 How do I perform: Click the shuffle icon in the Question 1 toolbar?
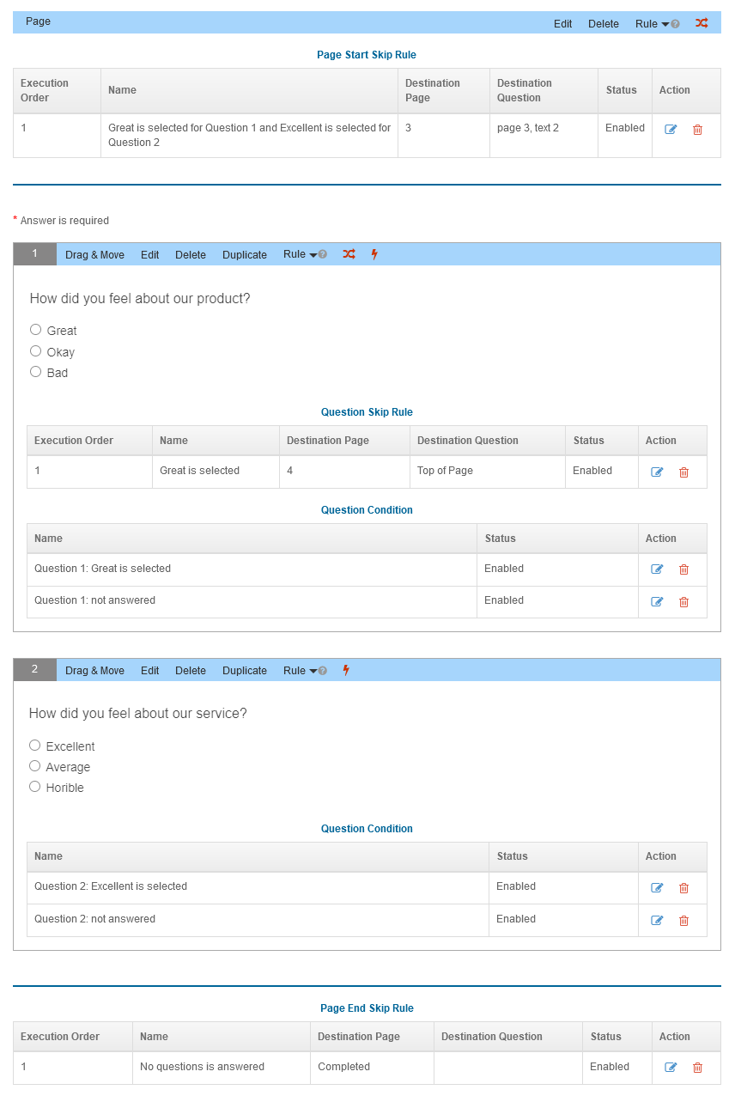click(349, 254)
